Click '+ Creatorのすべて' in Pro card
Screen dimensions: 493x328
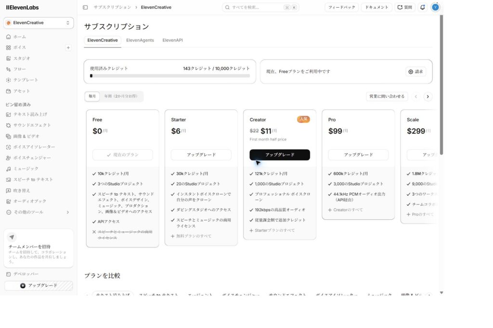[345, 210]
